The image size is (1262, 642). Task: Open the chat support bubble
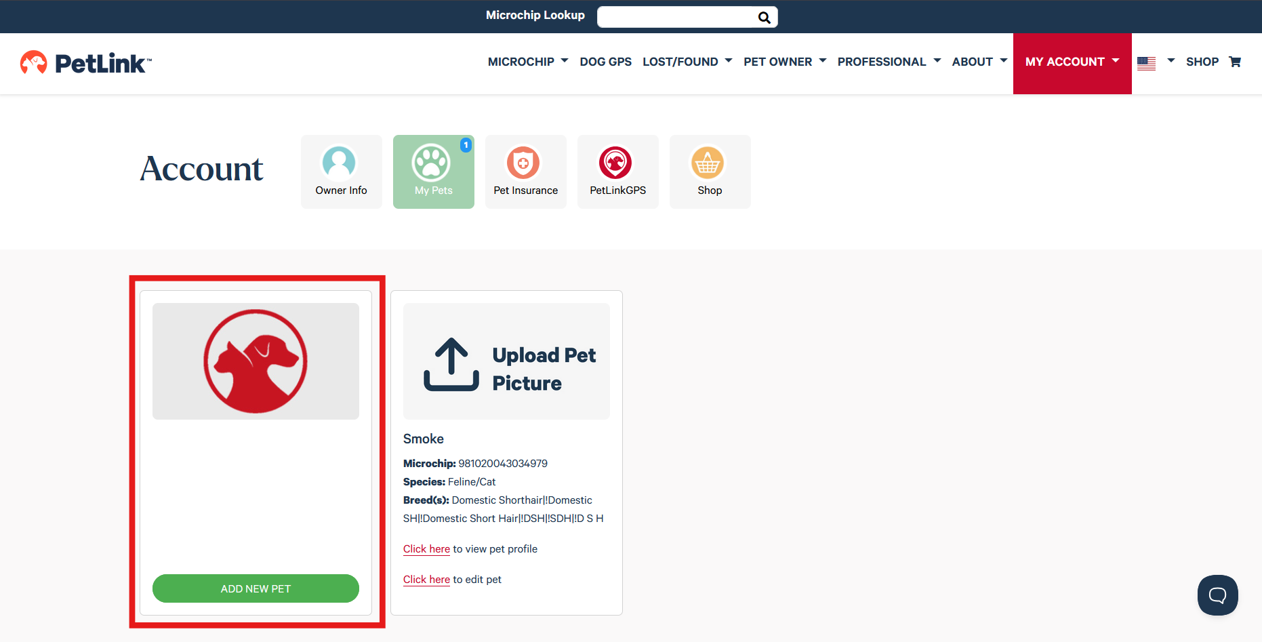pyautogui.click(x=1218, y=595)
